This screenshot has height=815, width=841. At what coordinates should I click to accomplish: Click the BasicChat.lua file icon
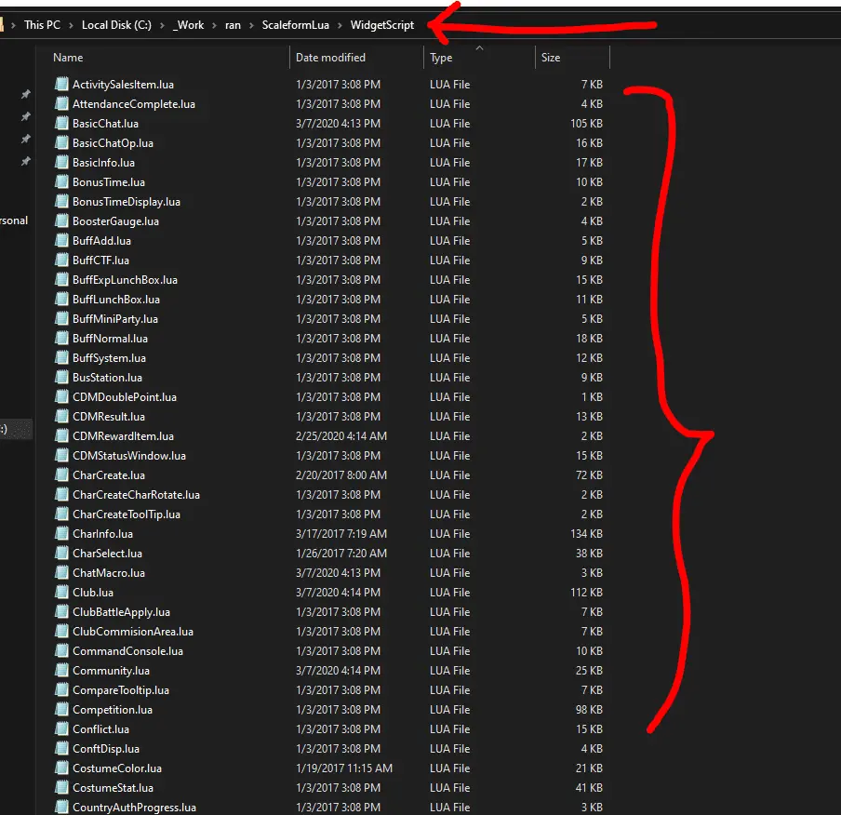(x=62, y=124)
